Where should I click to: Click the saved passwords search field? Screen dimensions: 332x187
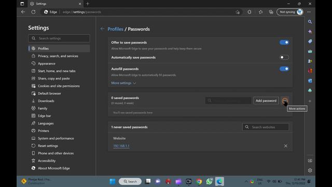click(x=228, y=100)
